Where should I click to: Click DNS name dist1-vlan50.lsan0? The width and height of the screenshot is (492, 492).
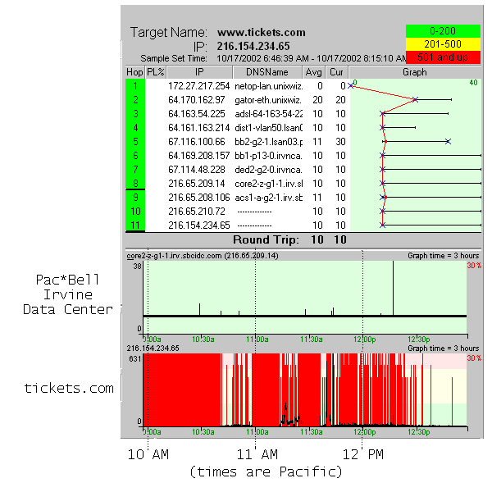[x=269, y=128]
